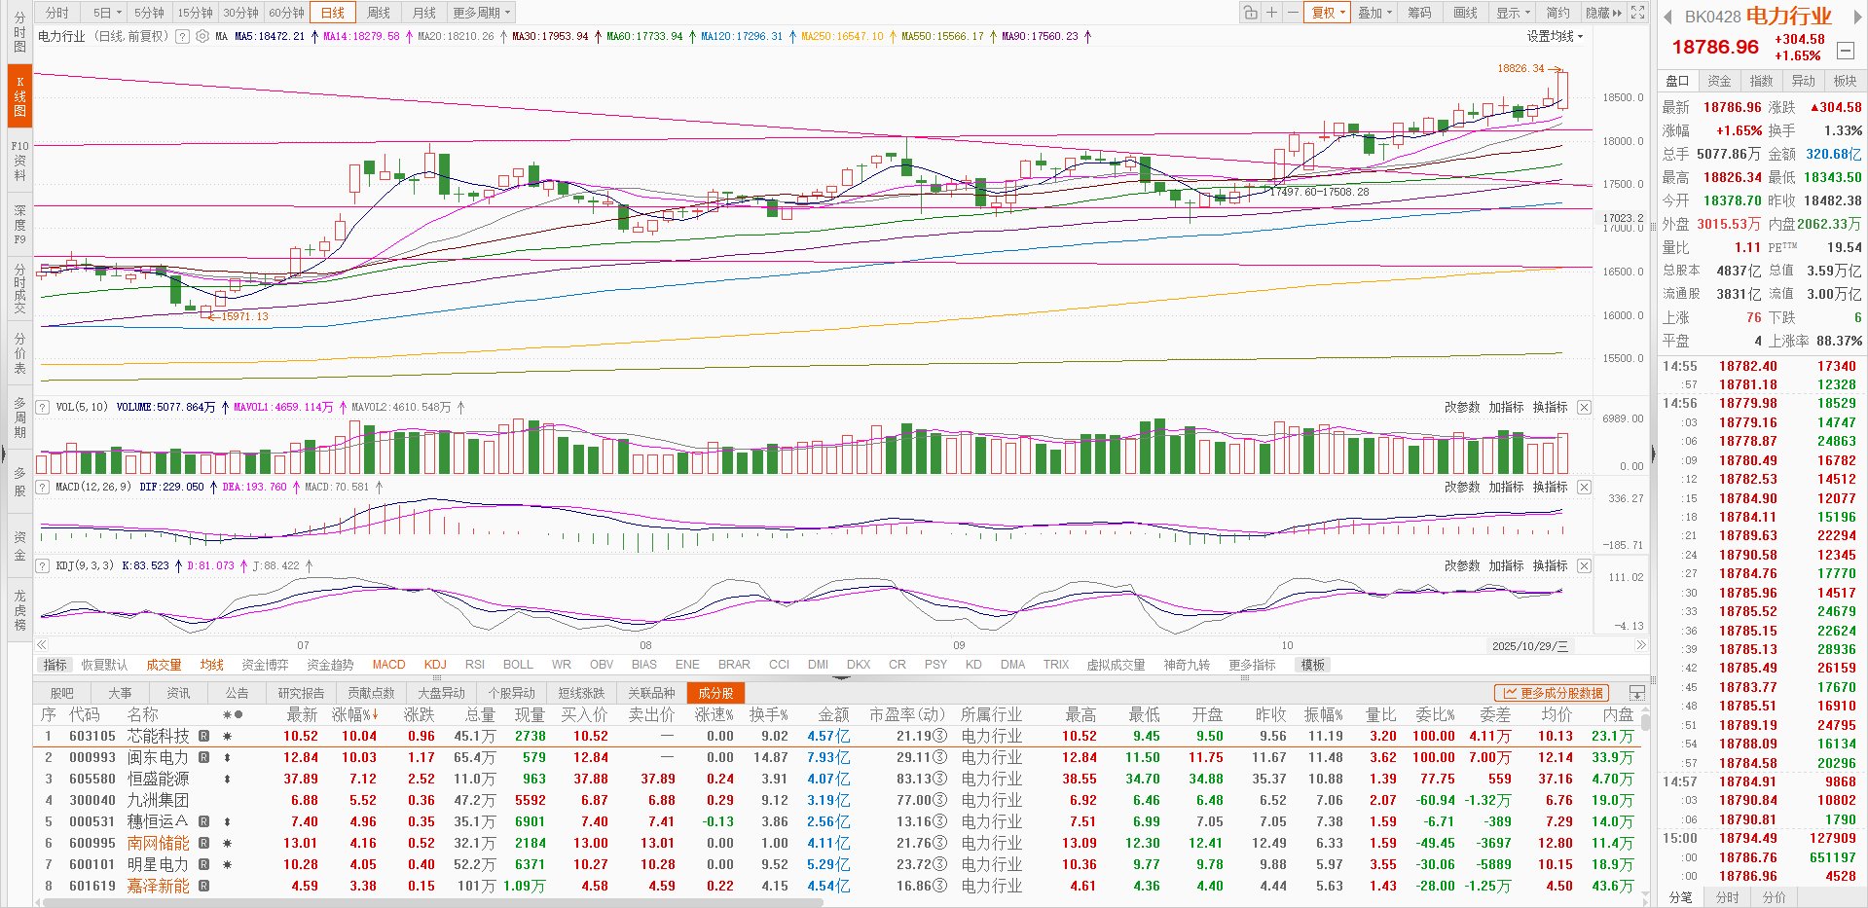This screenshot has width=1868, height=908.
Task: Zoom in on chart with the plus icon
Action: pyautogui.click(x=1270, y=12)
